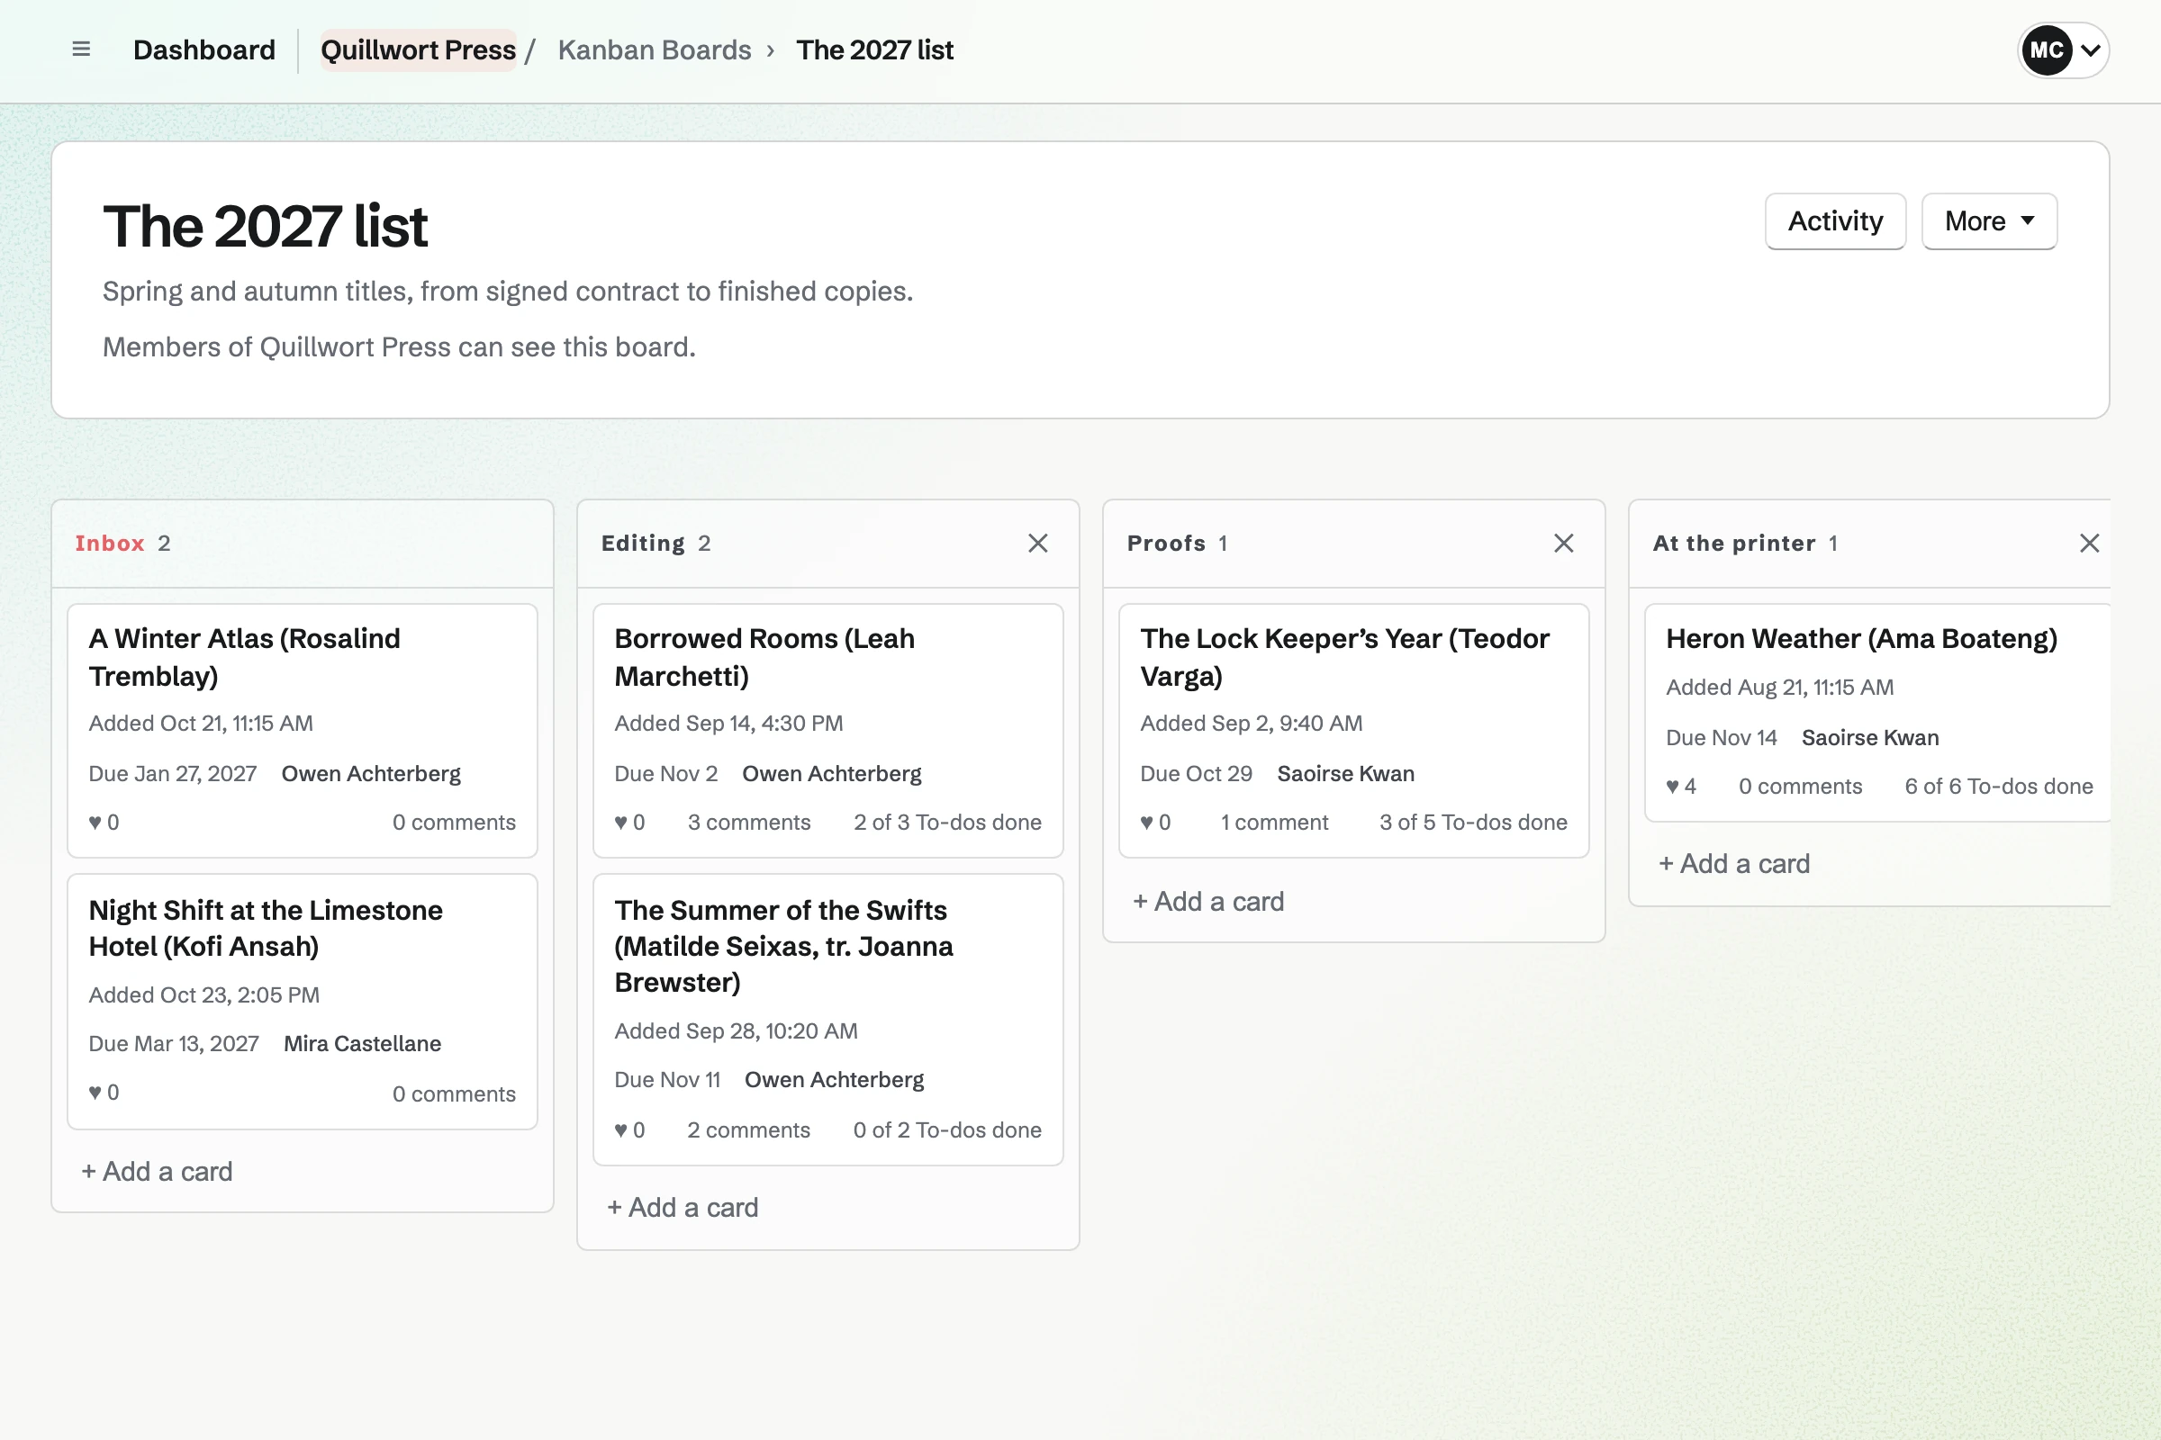Open the Quillwort Press project link
2161x1440 pixels.
coord(418,49)
